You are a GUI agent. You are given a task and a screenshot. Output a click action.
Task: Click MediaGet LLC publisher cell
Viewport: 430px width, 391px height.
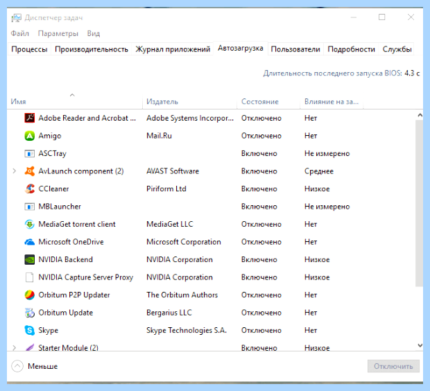[170, 224]
